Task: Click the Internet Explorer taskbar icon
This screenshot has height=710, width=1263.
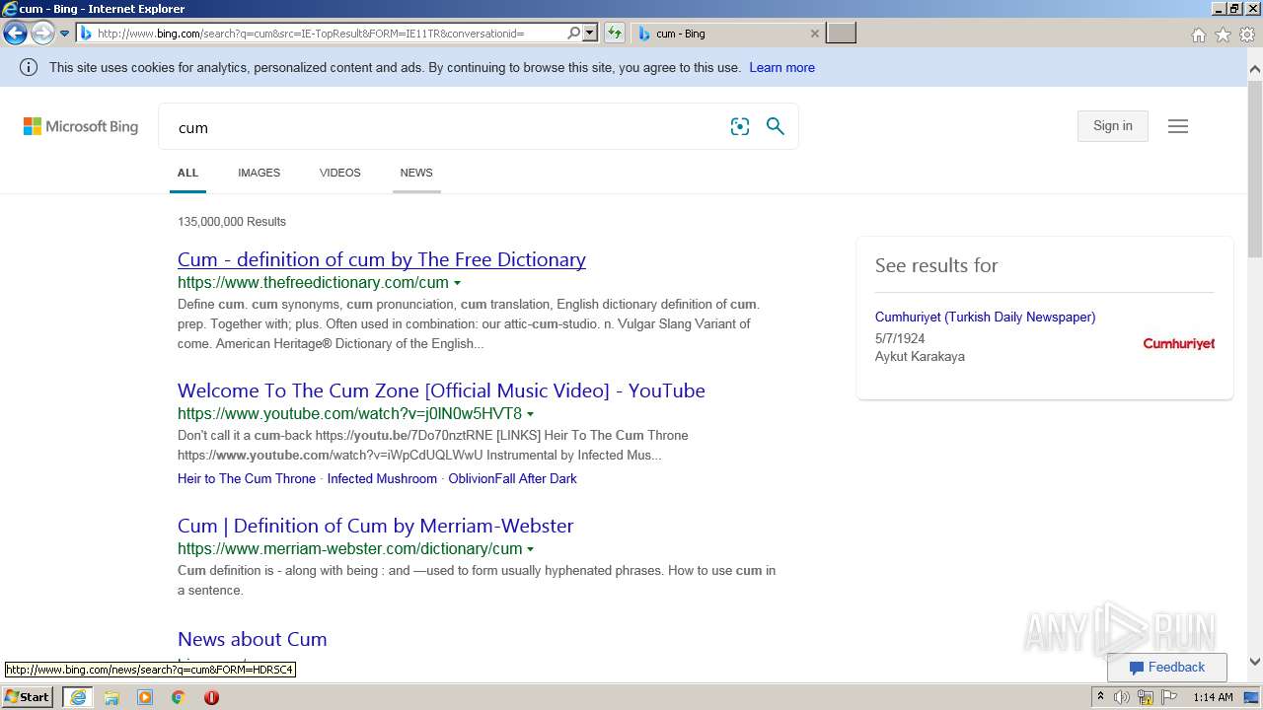Action: pyautogui.click(x=78, y=697)
